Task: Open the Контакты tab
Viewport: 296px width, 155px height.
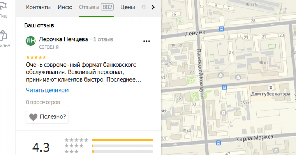Action: click(38, 7)
